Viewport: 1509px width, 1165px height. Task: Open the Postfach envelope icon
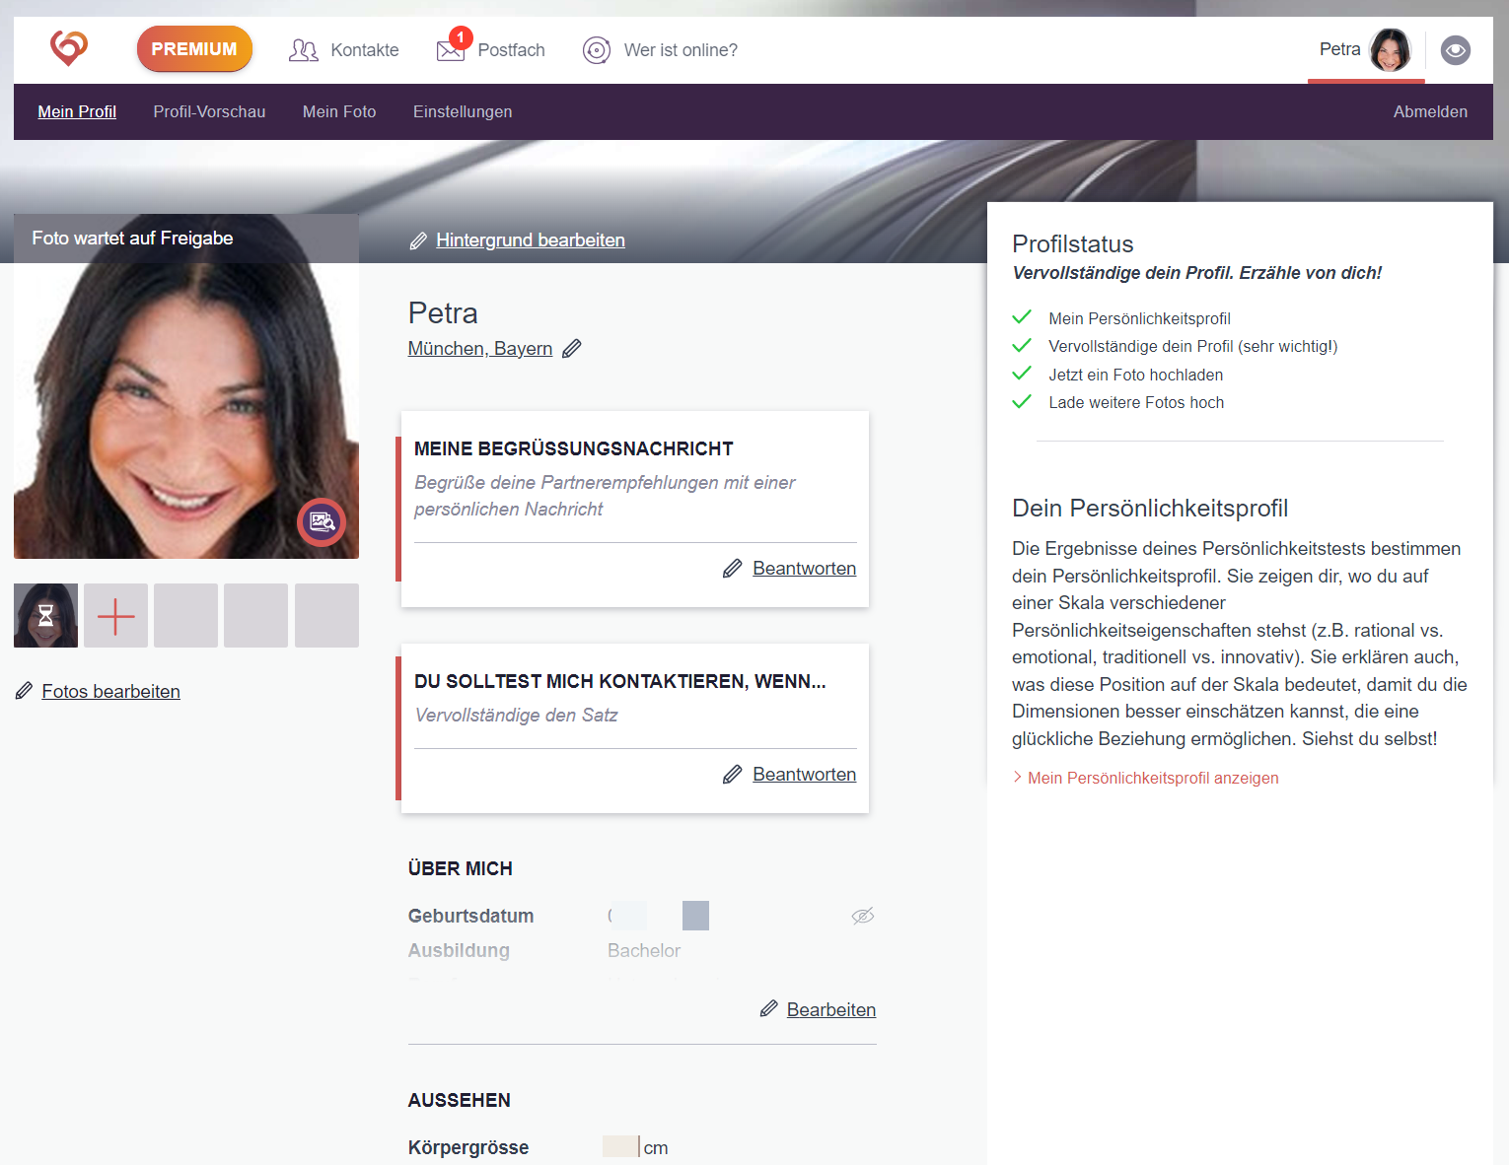451,50
